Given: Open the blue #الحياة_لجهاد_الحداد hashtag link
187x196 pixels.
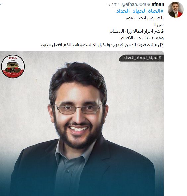Looking at the screenshot, I should click(x=140, y=11).
